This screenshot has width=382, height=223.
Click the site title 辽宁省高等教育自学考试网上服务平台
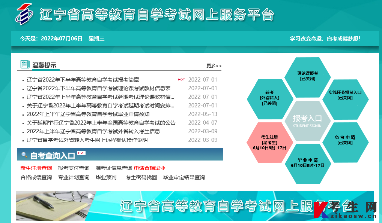[157, 15]
